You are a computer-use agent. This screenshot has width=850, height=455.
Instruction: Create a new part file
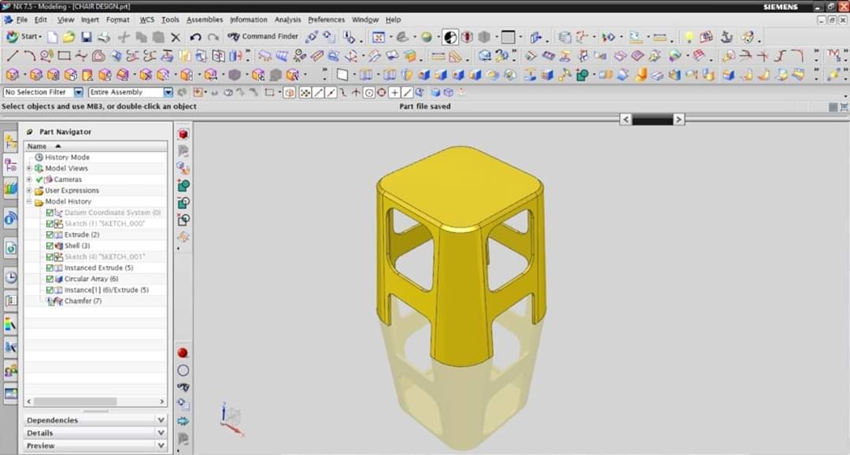click(x=53, y=37)
